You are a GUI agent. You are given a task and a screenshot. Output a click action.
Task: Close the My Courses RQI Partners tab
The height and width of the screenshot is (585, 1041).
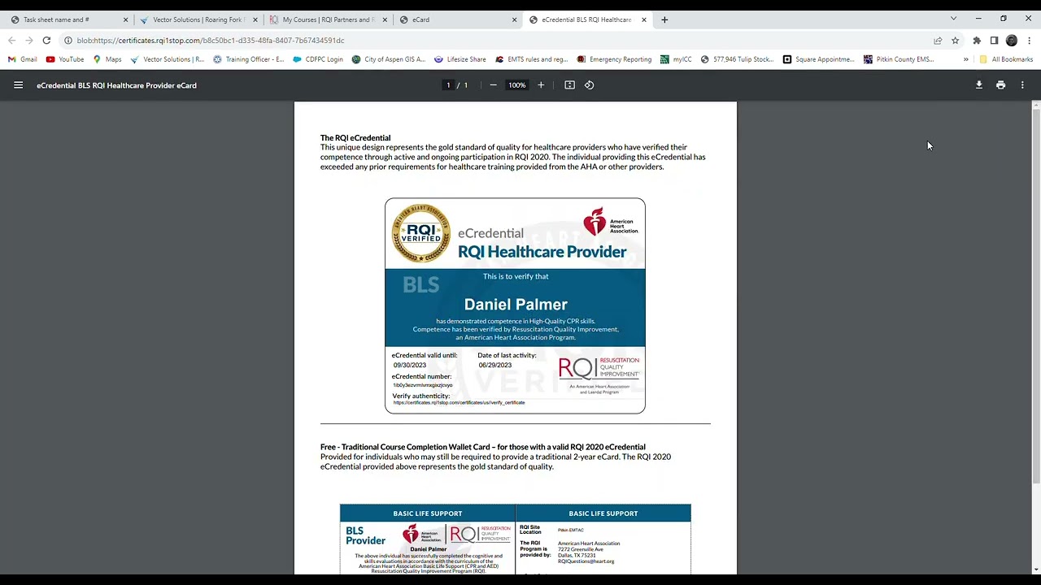(x=385, y=19)
